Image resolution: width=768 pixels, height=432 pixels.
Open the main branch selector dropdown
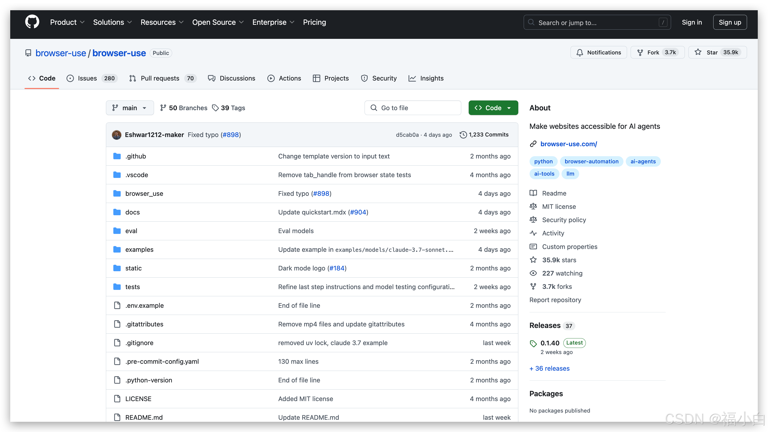coord(130,108)
